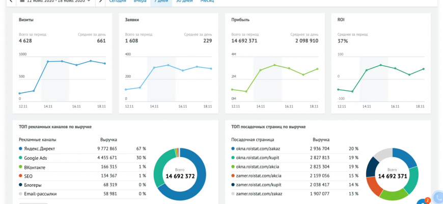Screen dimensions: 443x204
Task: Open the chat widget with notification badge
Action: [423, 201]
